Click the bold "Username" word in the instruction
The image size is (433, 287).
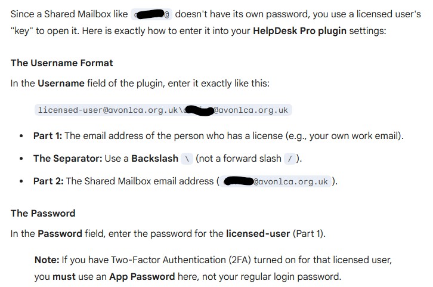tap(61, 84)
